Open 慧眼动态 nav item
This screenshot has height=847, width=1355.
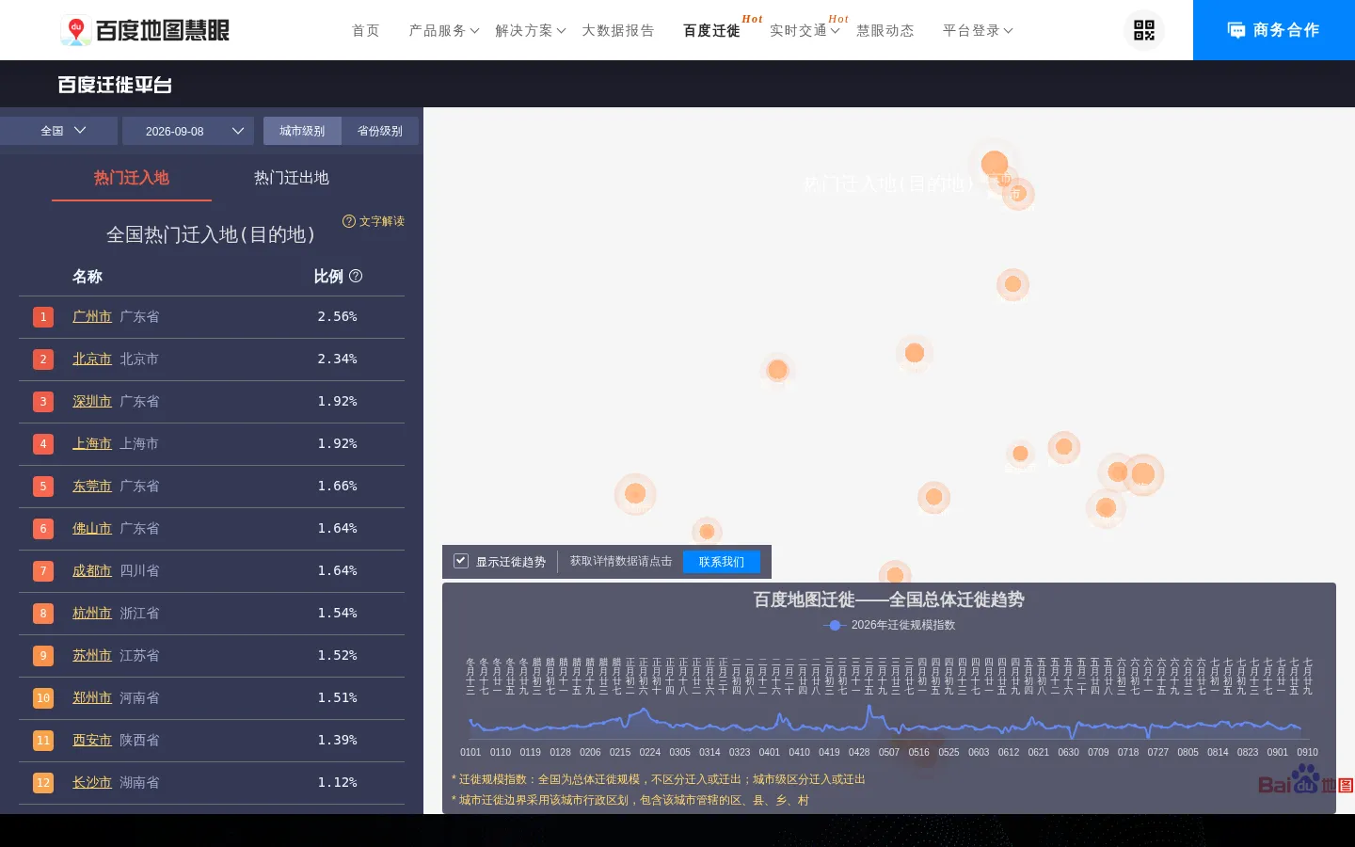[x=885, y=30]
